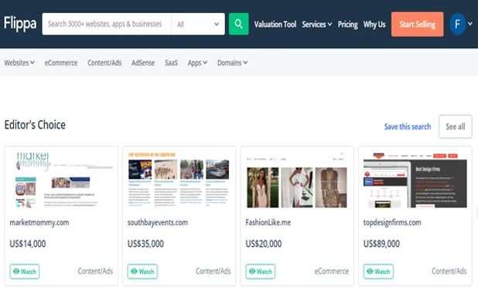
Task: Click Content/Ads tag on southbayevents.com card
Action: click(213, 271)
